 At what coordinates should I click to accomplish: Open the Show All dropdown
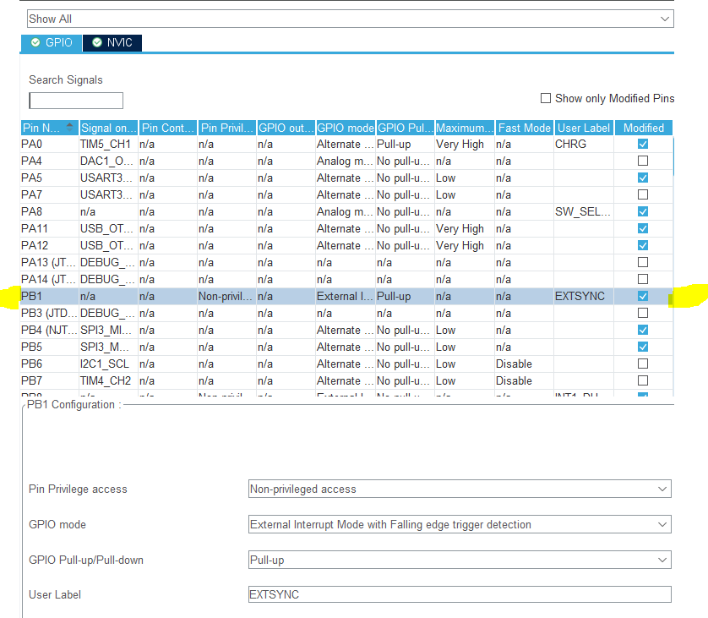tap(350, 19)
